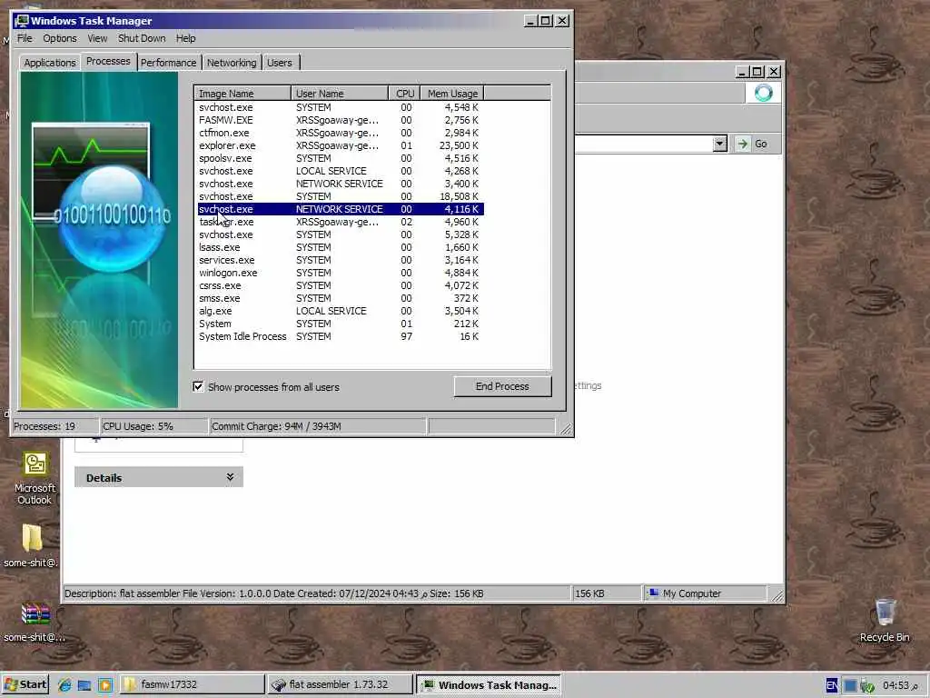930x698 pixels.
Task: Switch to the Networking tab
Action: (232, 63)
